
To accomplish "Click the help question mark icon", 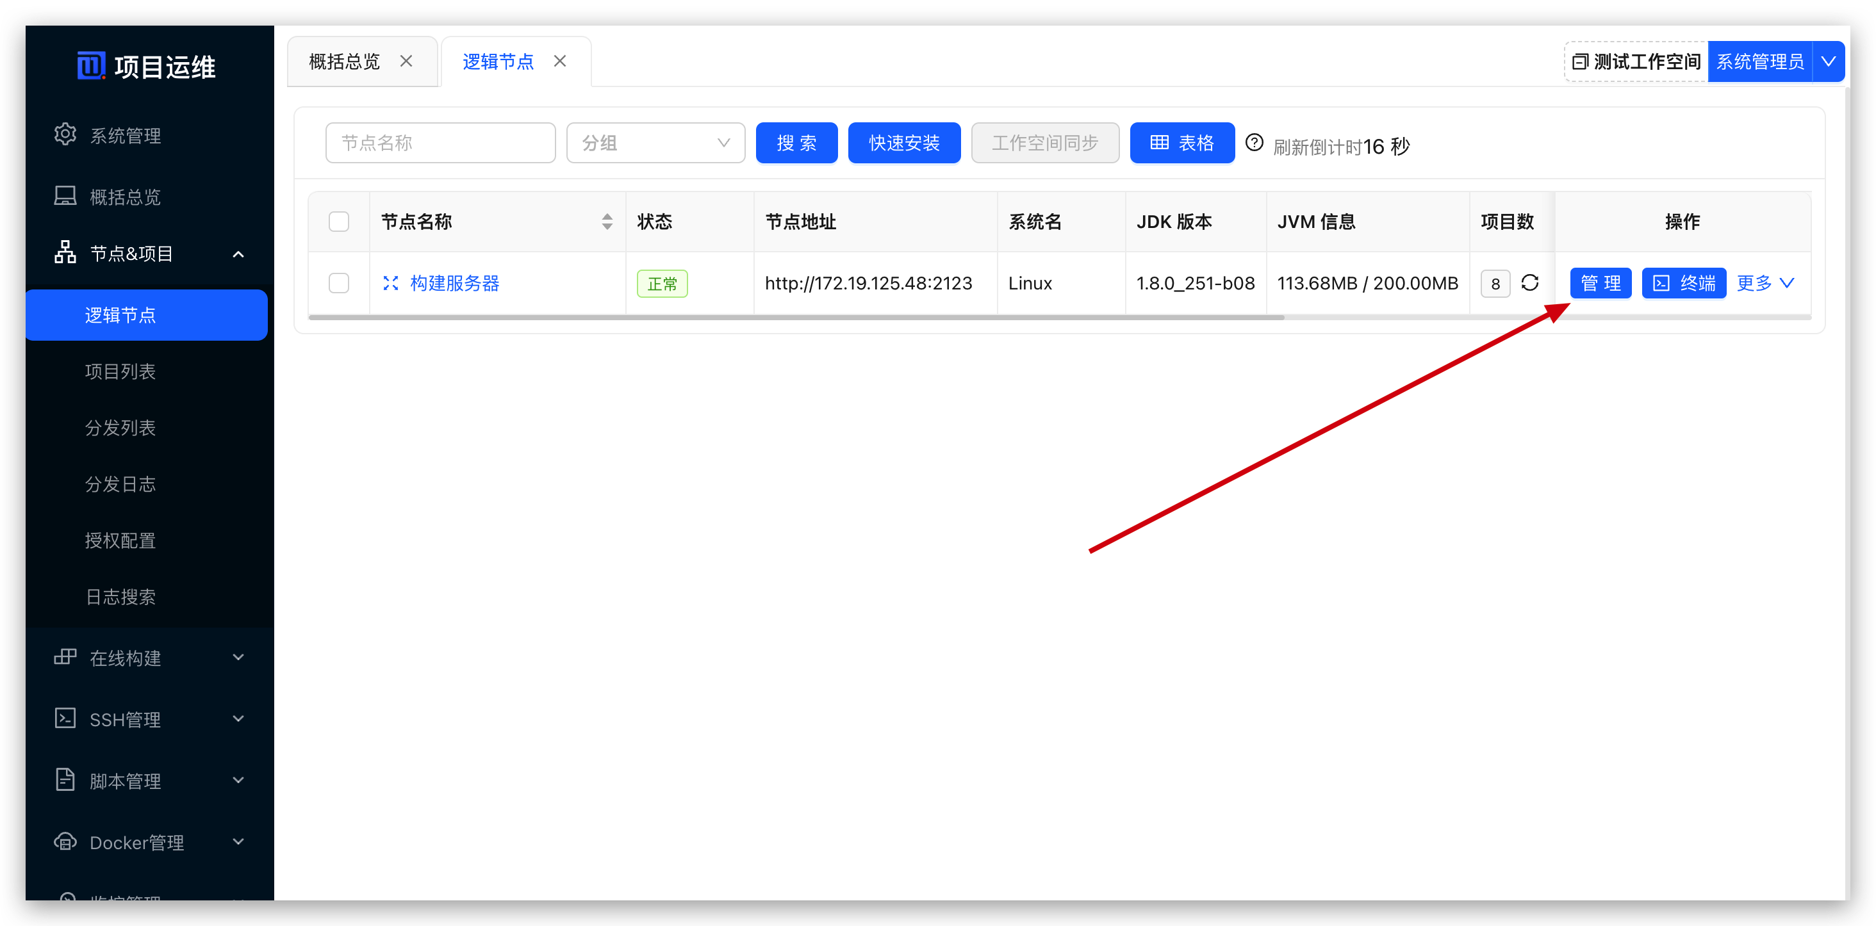I will click(x=1254, y=143).
